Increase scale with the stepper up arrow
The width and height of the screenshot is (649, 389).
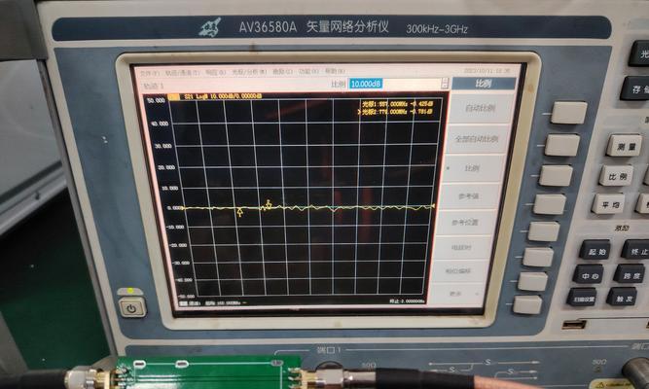point(445,81)
